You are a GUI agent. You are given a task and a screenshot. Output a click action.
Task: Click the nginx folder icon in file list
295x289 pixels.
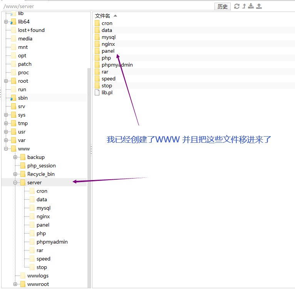point(97,44)
